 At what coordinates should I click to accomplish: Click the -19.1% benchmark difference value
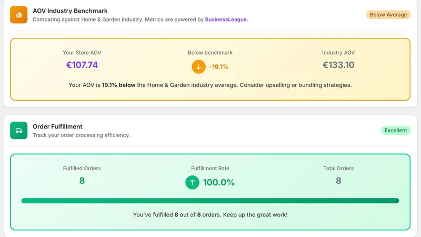pos(219,67)
